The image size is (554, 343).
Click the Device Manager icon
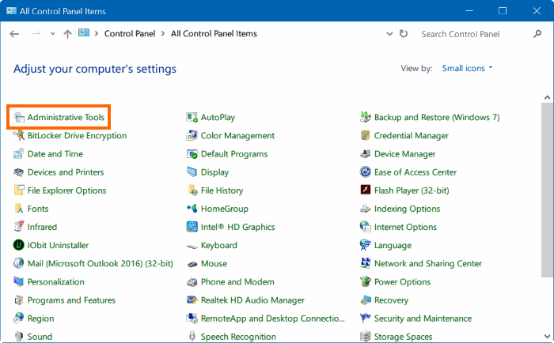pyautogui.click(x=366, y=154)
